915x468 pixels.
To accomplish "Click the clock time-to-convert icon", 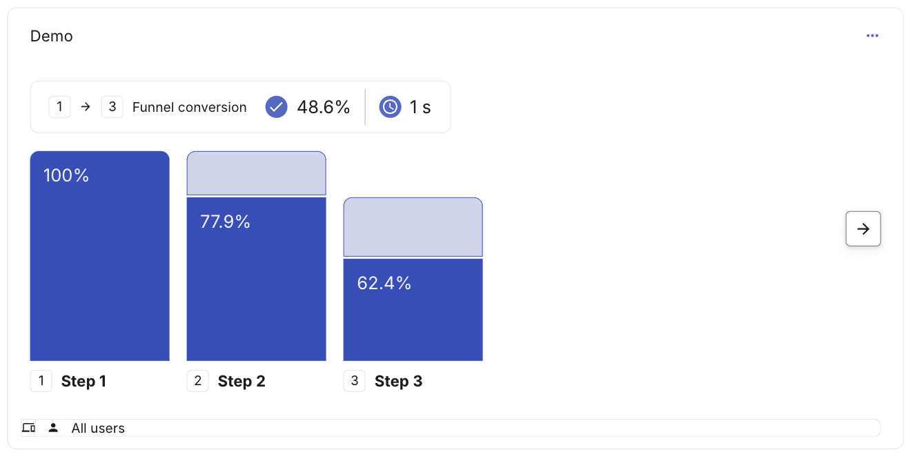I will pos(390,107).
